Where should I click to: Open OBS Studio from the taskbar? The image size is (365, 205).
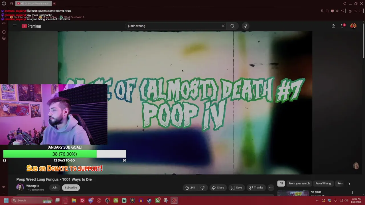(x=107, y=200)
